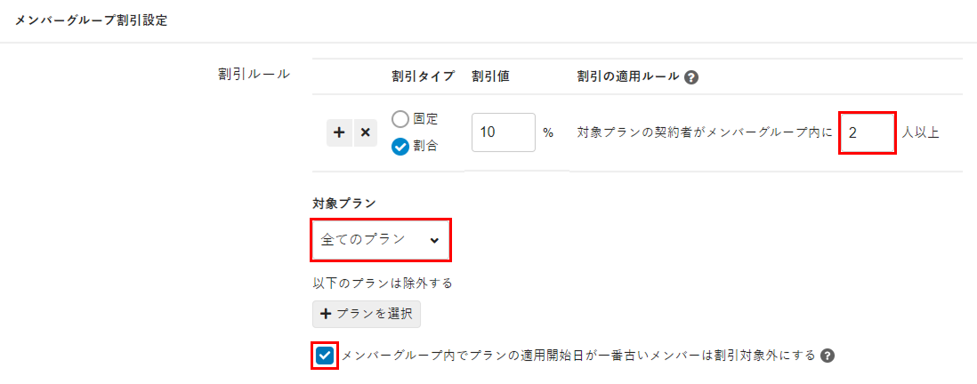Open help icon beside 割引の適用ルール
Viewport: 977px width, 384px height.
[691, 77]
